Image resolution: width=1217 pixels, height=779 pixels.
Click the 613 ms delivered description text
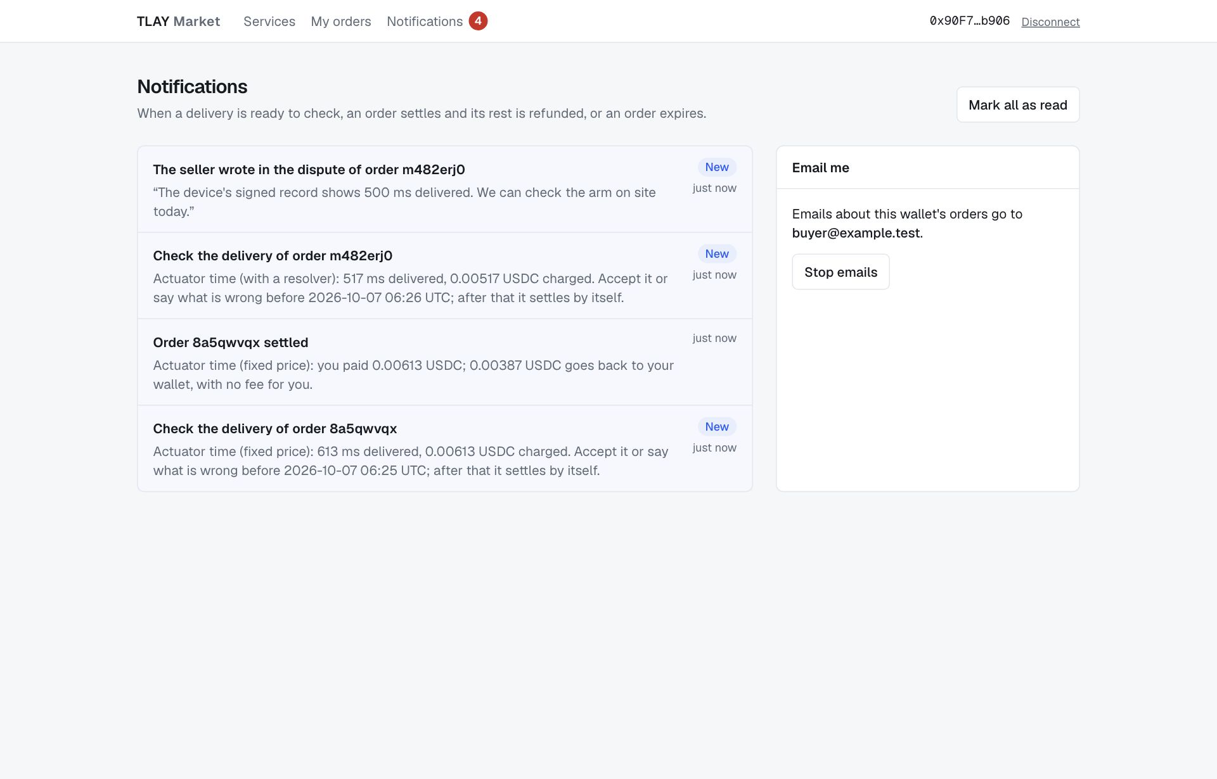(x=411, y=461)
